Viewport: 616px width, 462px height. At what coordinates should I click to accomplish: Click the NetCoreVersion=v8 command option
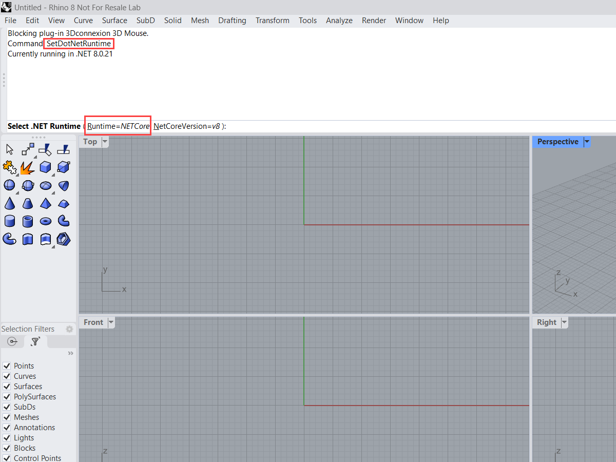(x=185, y=126)
